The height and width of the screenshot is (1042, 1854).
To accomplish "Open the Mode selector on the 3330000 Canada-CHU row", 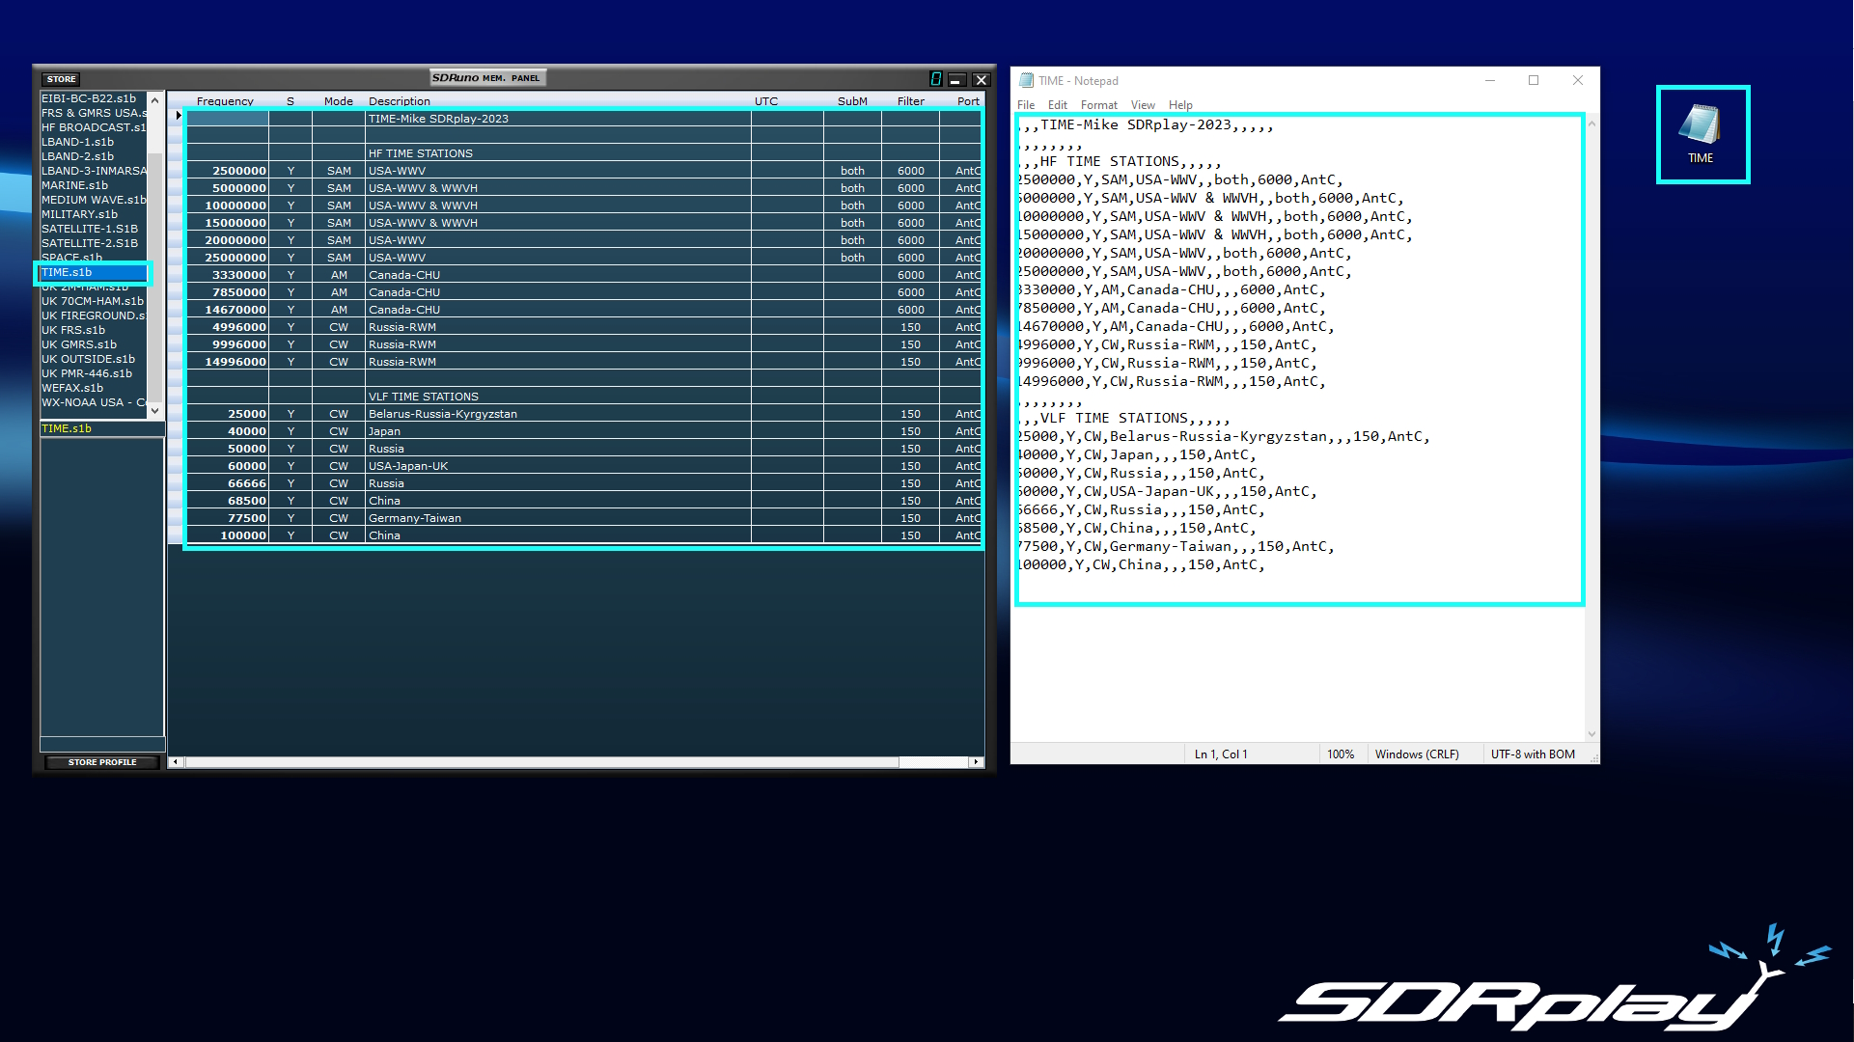I will tap(339, 274).
